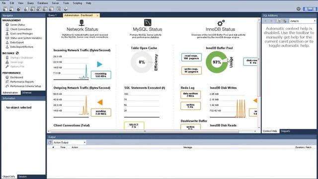
Task: Open the Tools menu
Action: pyautogui.click(x=66, y=3)
